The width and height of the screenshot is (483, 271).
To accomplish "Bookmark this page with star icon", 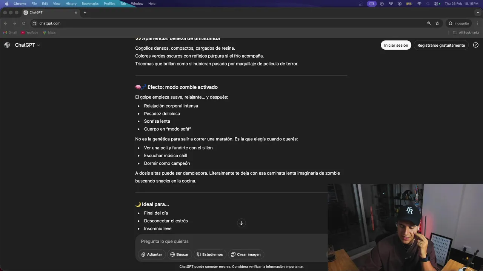I will [437, 23].
